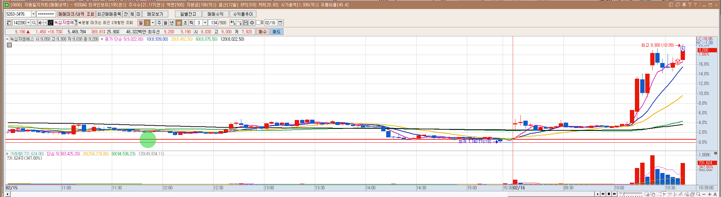Image resolution: width=721 pixels, height=197 pixels.
Task: Click the red 매수 (buy) button
Action: [x=263, y=32]
